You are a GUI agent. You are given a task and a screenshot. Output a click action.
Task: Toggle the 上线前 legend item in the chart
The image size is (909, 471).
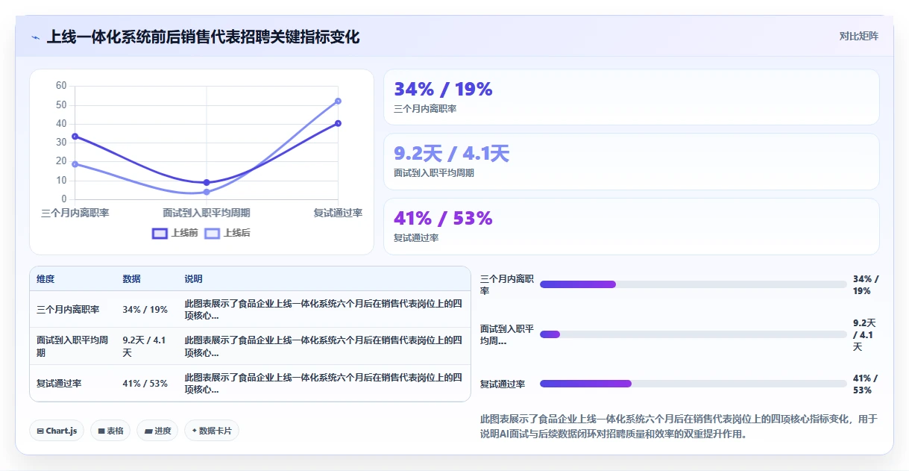coord(175,233)
